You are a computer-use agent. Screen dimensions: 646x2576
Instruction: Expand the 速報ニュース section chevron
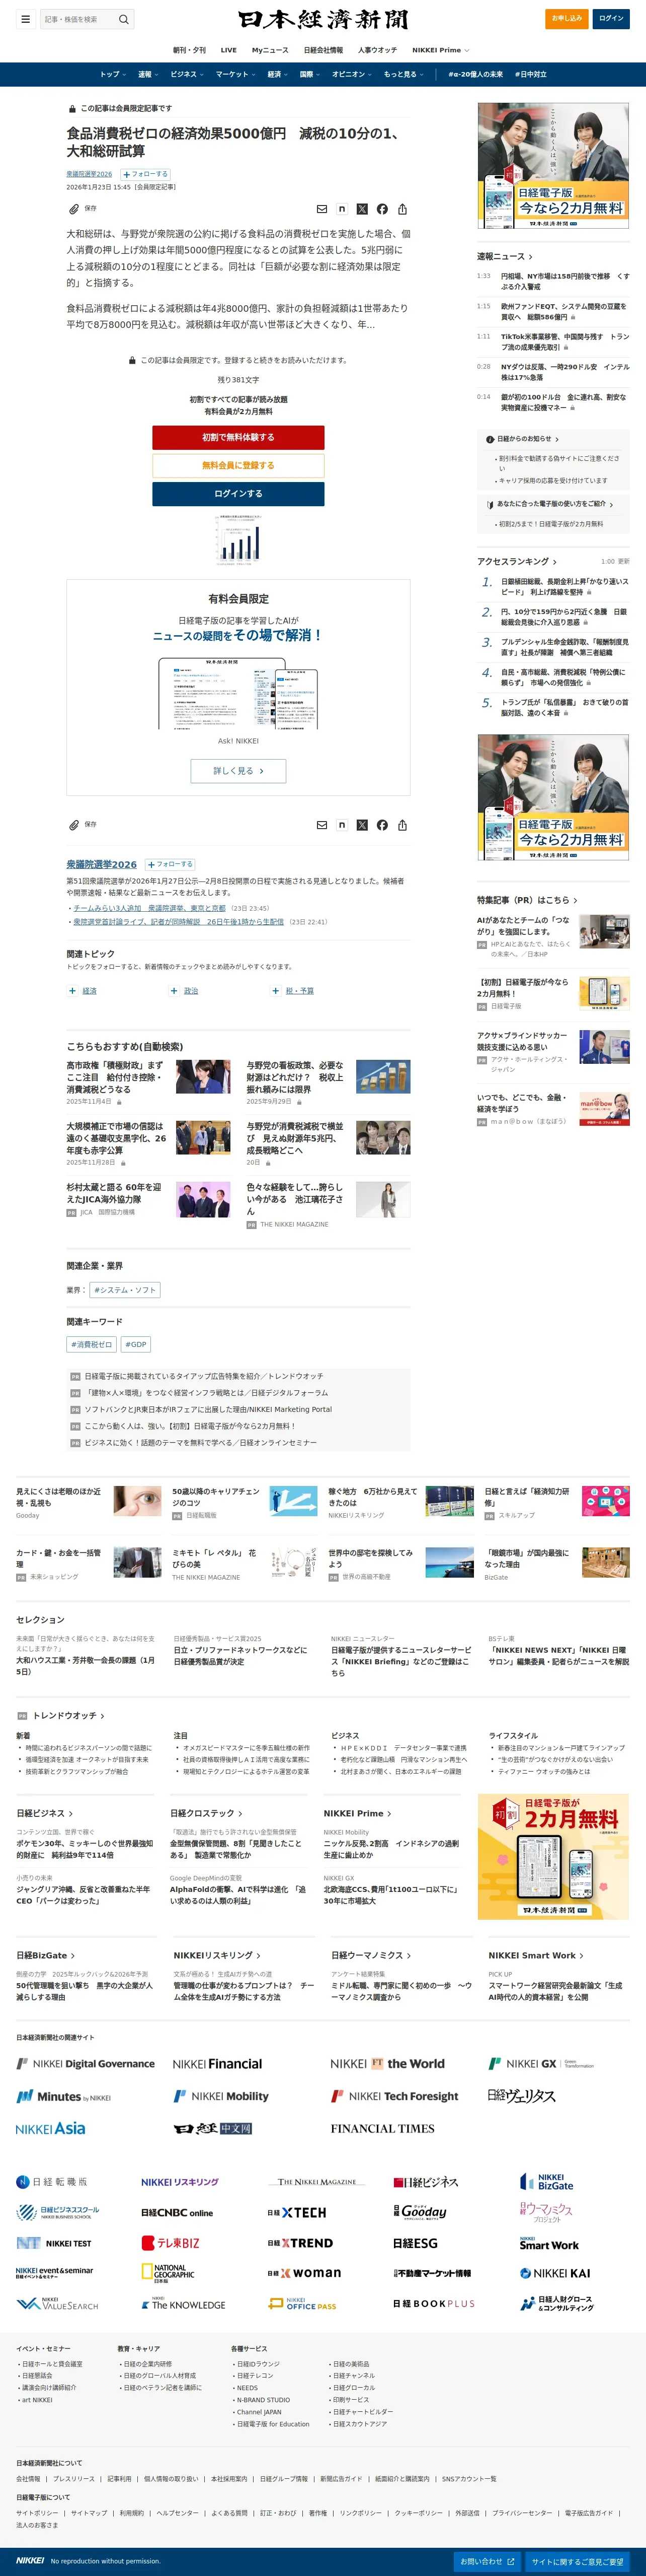[x=530, y=257]
